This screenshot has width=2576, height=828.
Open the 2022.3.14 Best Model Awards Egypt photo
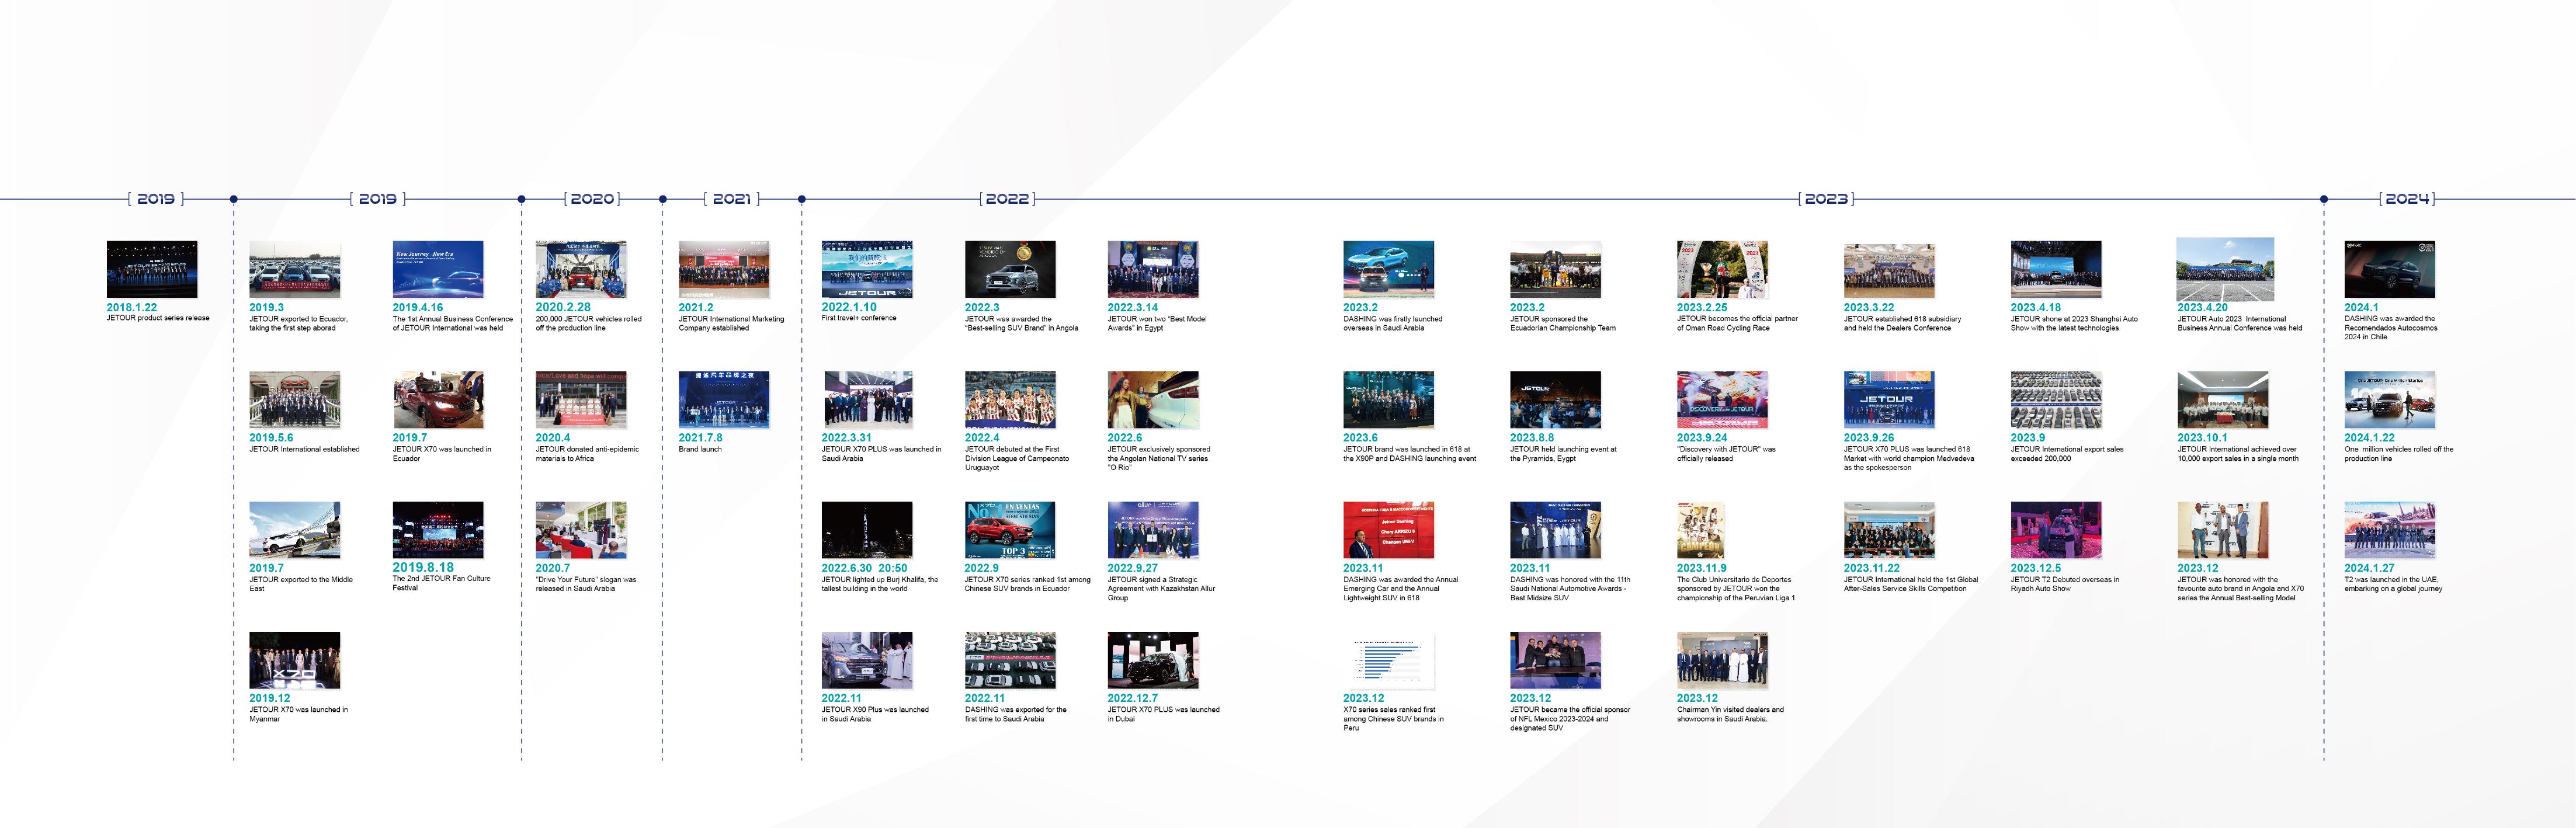[x=1153, y=269]
